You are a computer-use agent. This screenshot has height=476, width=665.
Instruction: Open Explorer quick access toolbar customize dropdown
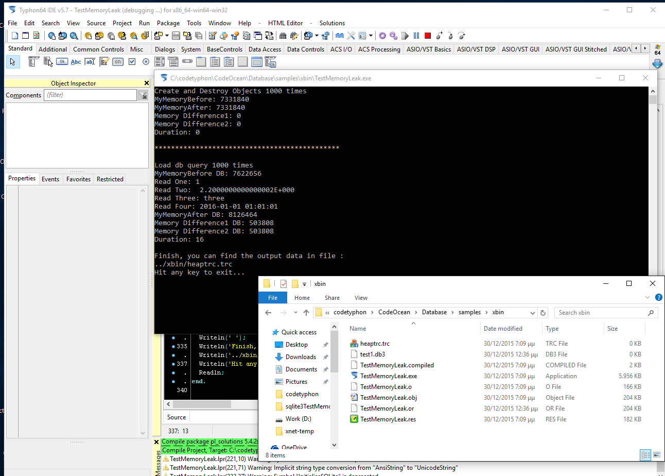(304, 284)
